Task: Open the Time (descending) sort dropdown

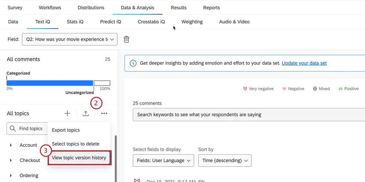Action: [225, 161]
